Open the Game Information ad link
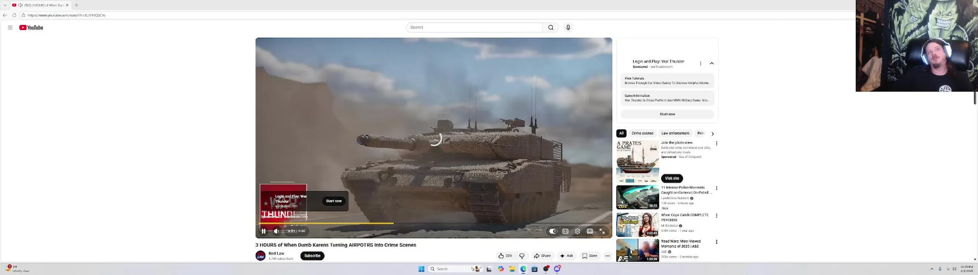 [x=667, y=98]
